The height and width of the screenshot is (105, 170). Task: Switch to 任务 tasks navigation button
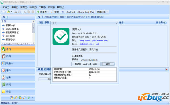pyautogui.click(x=18, y=77)
